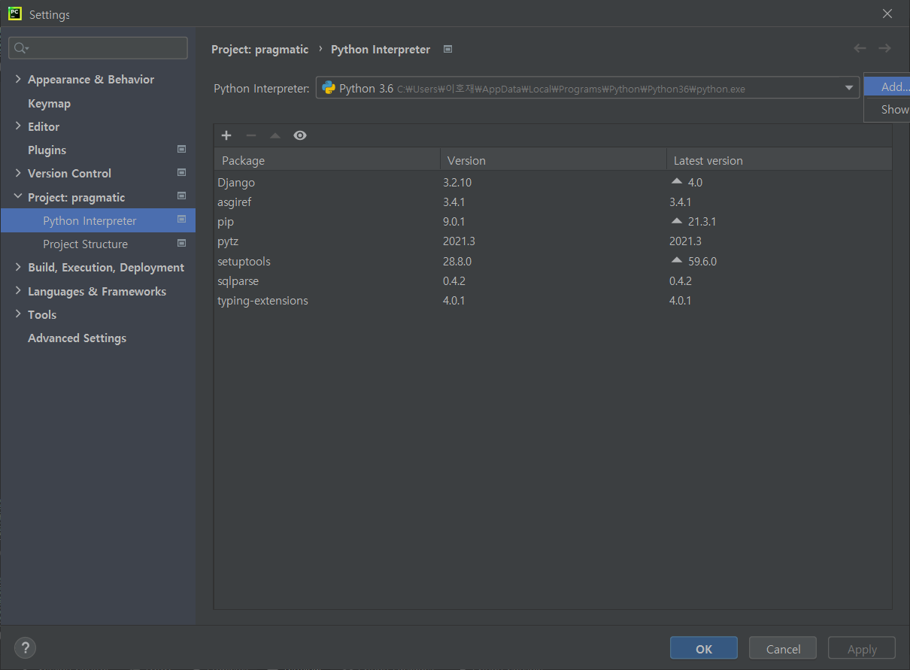Expand the Version Control section

[18, 173]
